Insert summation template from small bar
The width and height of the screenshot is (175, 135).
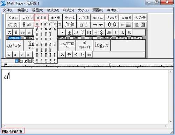click(x=102, y=32)
